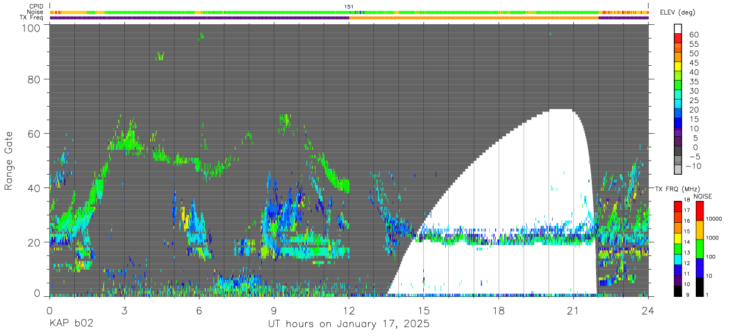The image size is (729, 336).
Task: Click TX FRQ legend tick label 16
Action: (687, 220)
